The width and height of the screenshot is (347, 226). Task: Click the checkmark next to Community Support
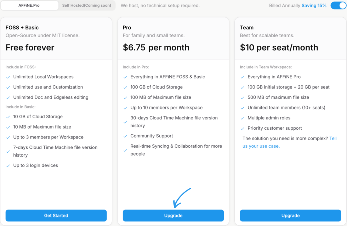pos(125,136)
